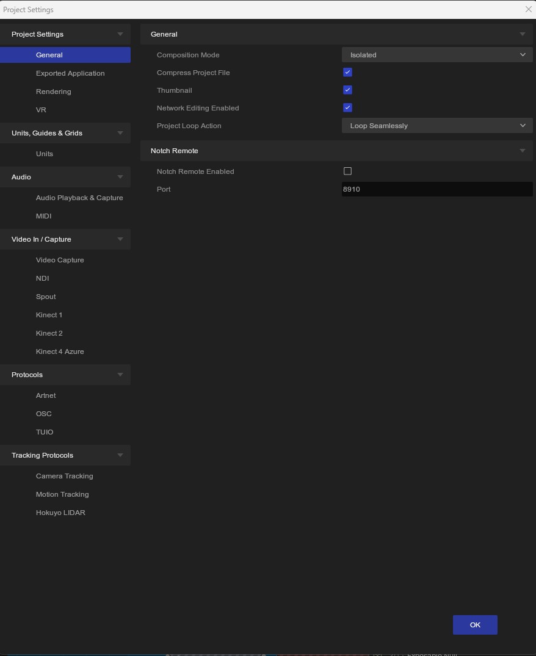Screen dimensions: 536x656
Task: Go to Audio Playback & Capture settings
Action: pos(79,198)
